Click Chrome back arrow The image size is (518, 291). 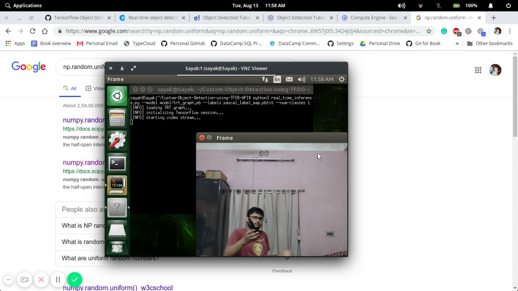tap(8, 31)
